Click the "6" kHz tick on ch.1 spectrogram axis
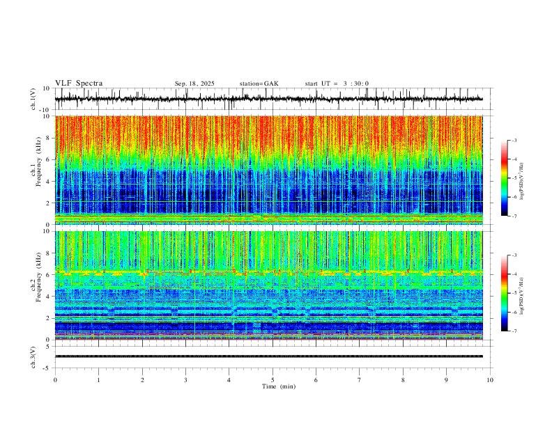 tap(48, 159)
